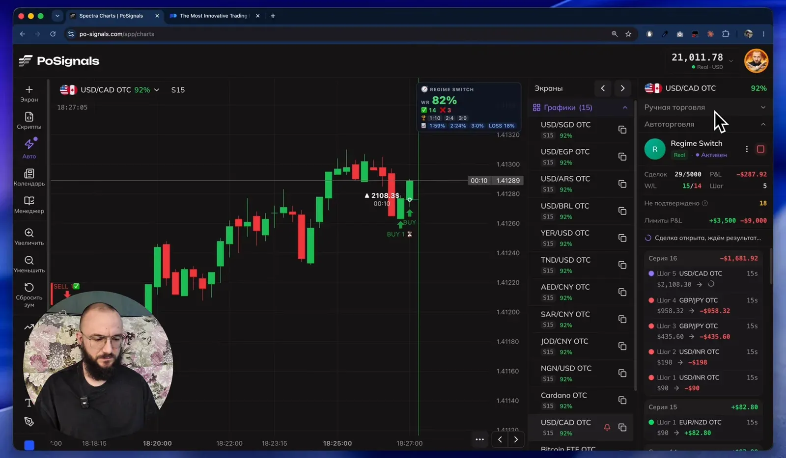
Task: Select TND/USD OTC chart in list
Action: coord(580,265)
